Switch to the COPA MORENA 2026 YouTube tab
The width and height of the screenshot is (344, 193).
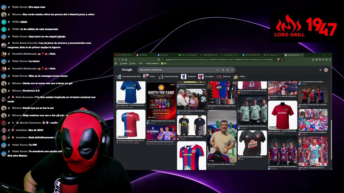point(124,55)
